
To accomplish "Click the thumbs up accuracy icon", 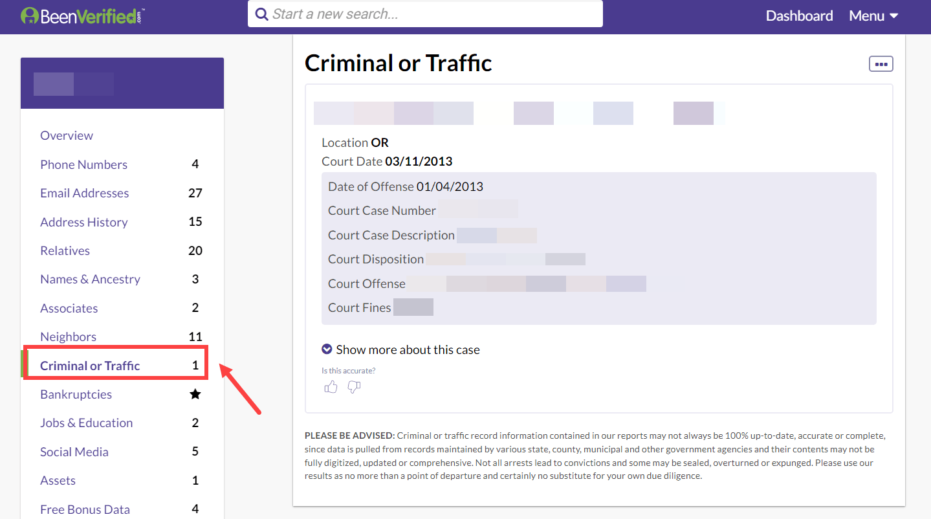I will [x=331, y=387].
